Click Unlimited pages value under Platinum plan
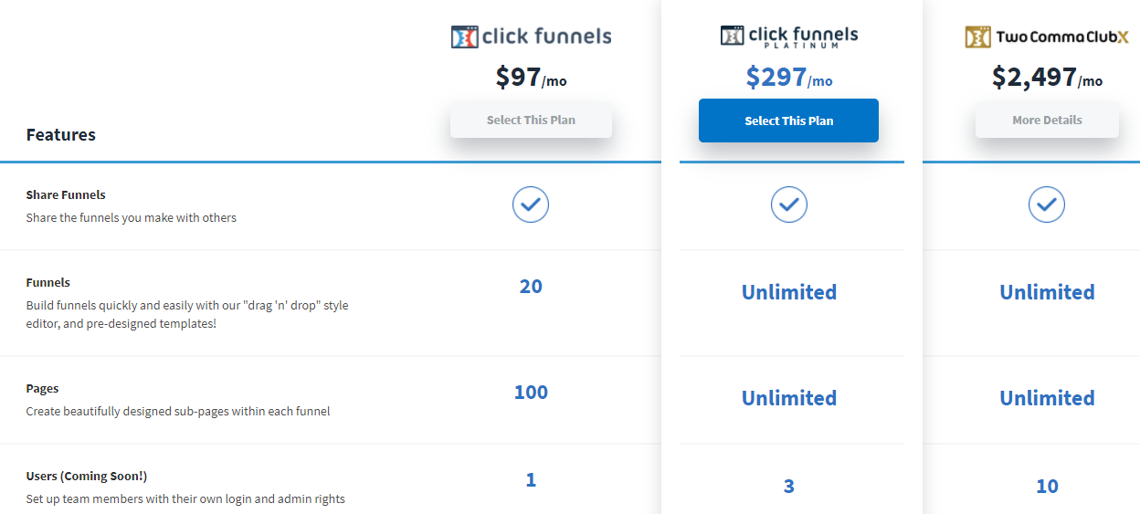The image size is (1140, 514). click(x=788, y=398)
